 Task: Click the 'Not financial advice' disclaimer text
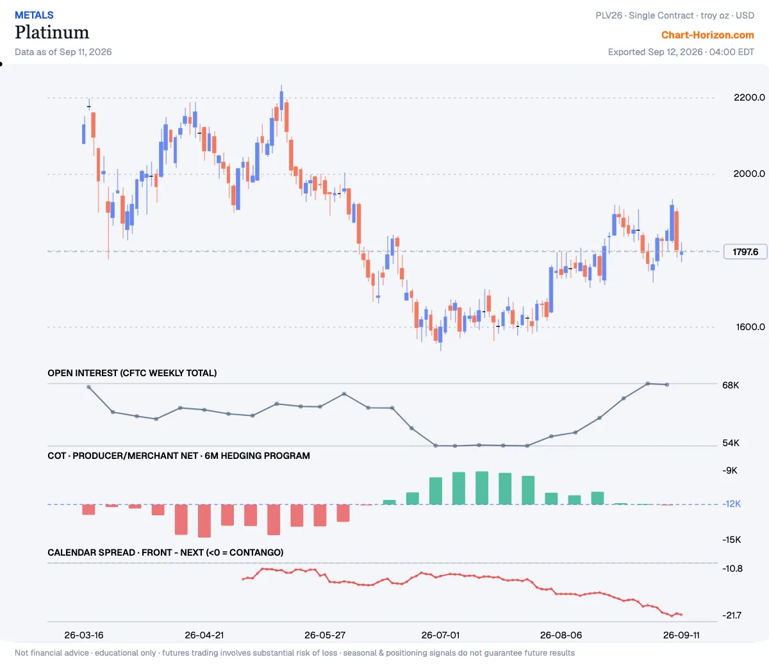click(295, 653)
